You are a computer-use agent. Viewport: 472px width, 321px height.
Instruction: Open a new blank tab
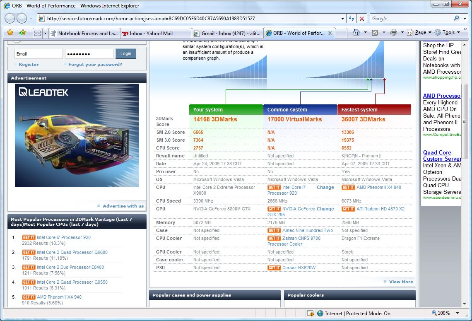(x=341, y=34)
